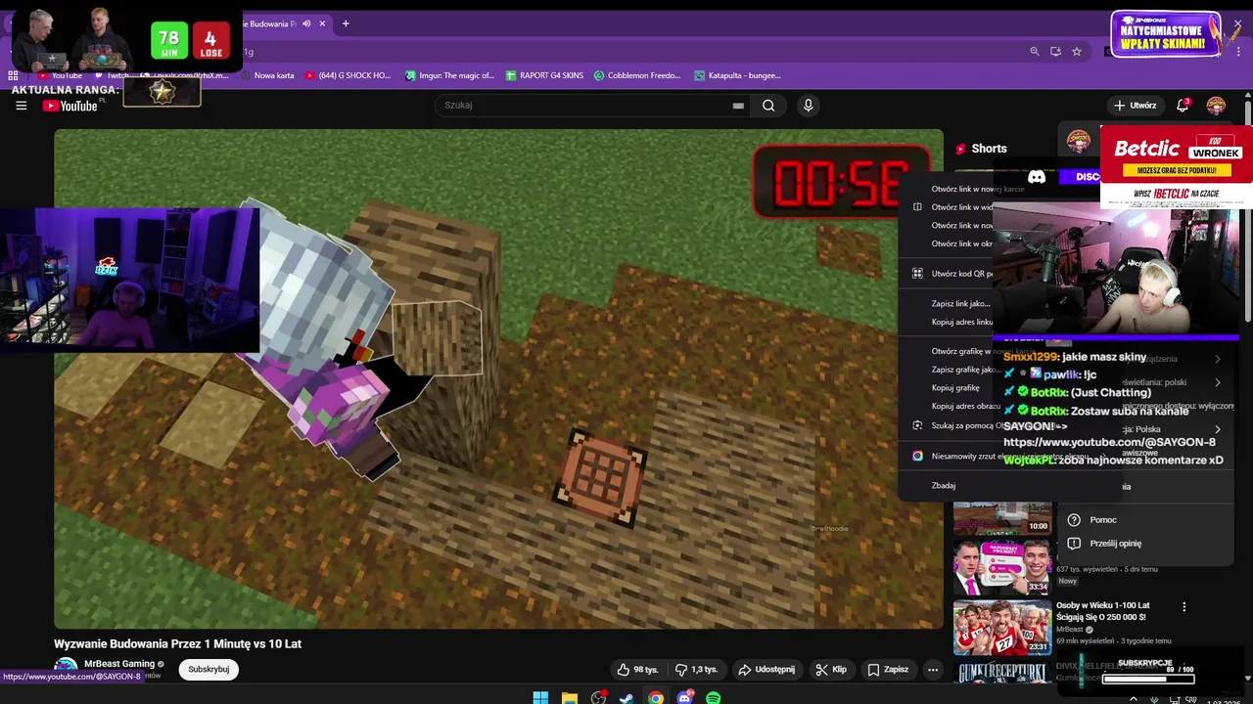Open the apps grid in bookmarks bar
Screen dimensions: 1253x704
point(13,75)
